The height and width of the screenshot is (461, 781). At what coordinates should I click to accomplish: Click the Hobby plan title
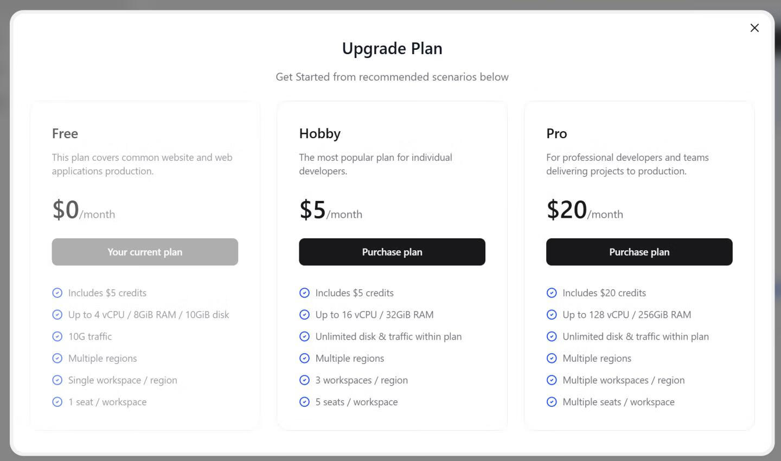[x=320, y=134]
